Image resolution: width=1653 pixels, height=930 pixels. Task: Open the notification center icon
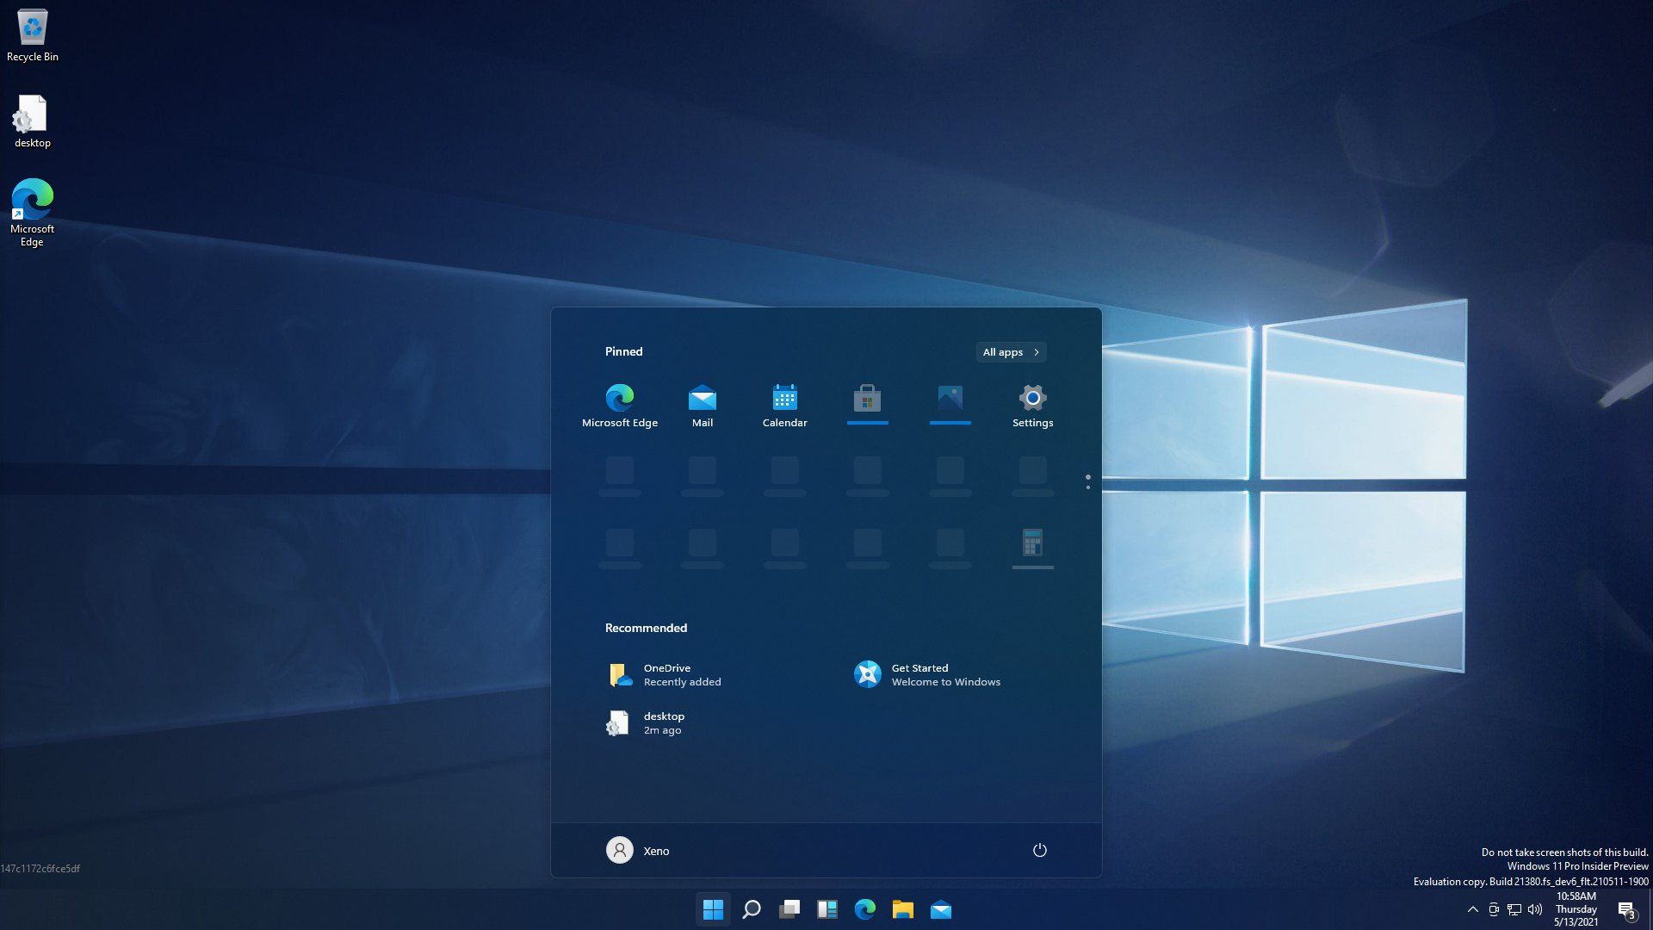1626,910
